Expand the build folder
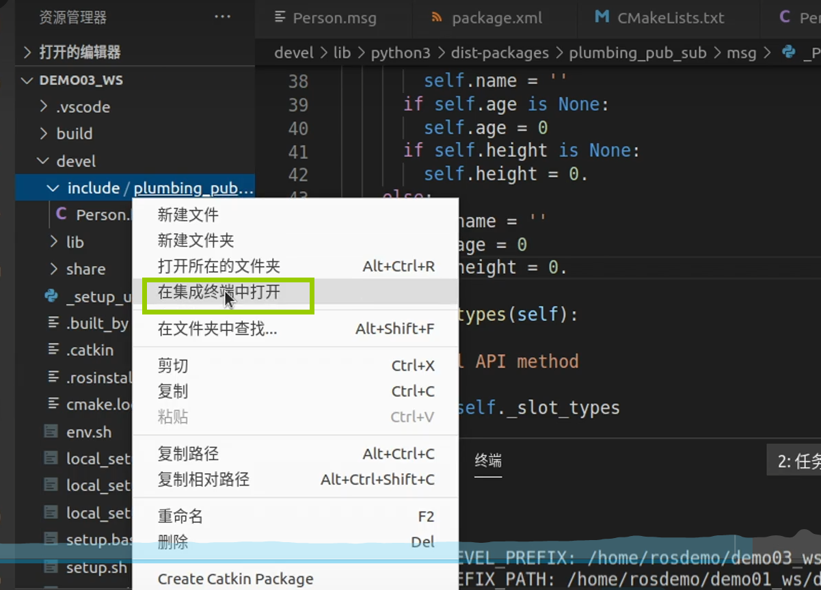This screenshot has height=590, width=821. tap(44, 133)
